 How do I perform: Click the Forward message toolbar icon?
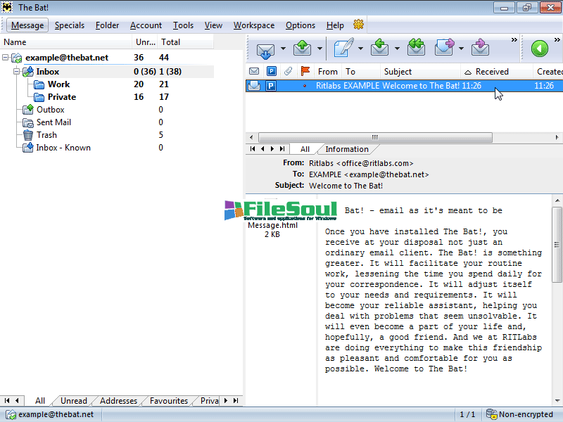click(x=445, y=49)
